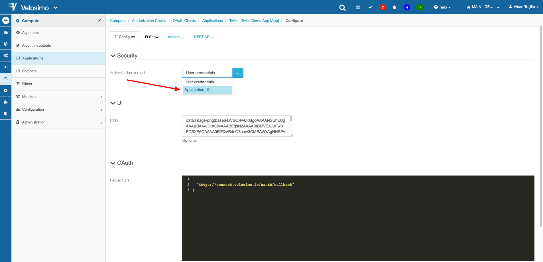Expand the Configuration submenu

58,110
